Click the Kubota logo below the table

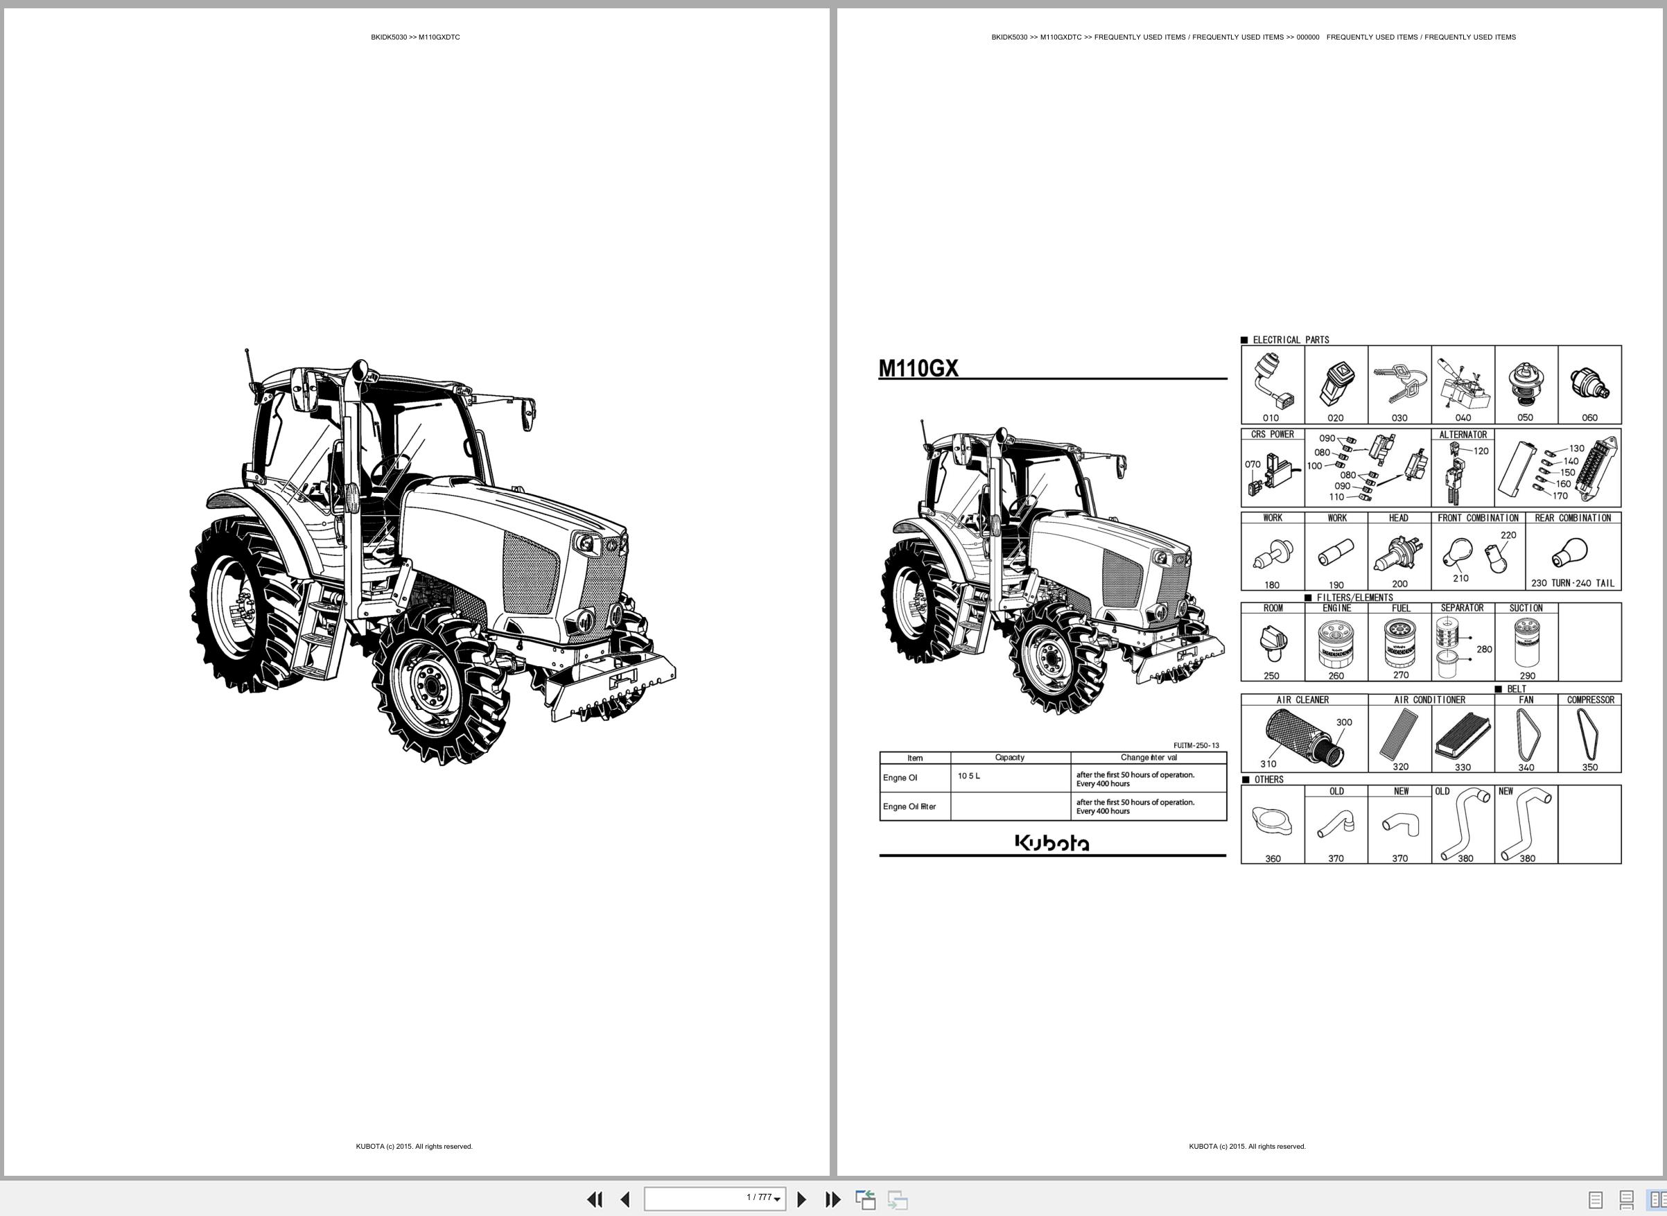[x=1052, y=843]
